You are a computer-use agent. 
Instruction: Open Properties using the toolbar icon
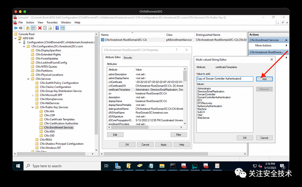click(x=45, y=28)
